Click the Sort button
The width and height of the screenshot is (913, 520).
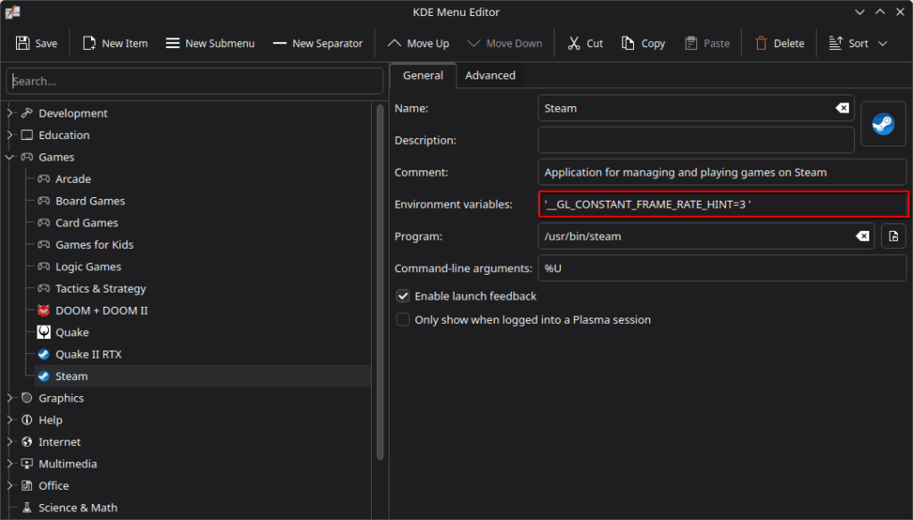point(850,43)
